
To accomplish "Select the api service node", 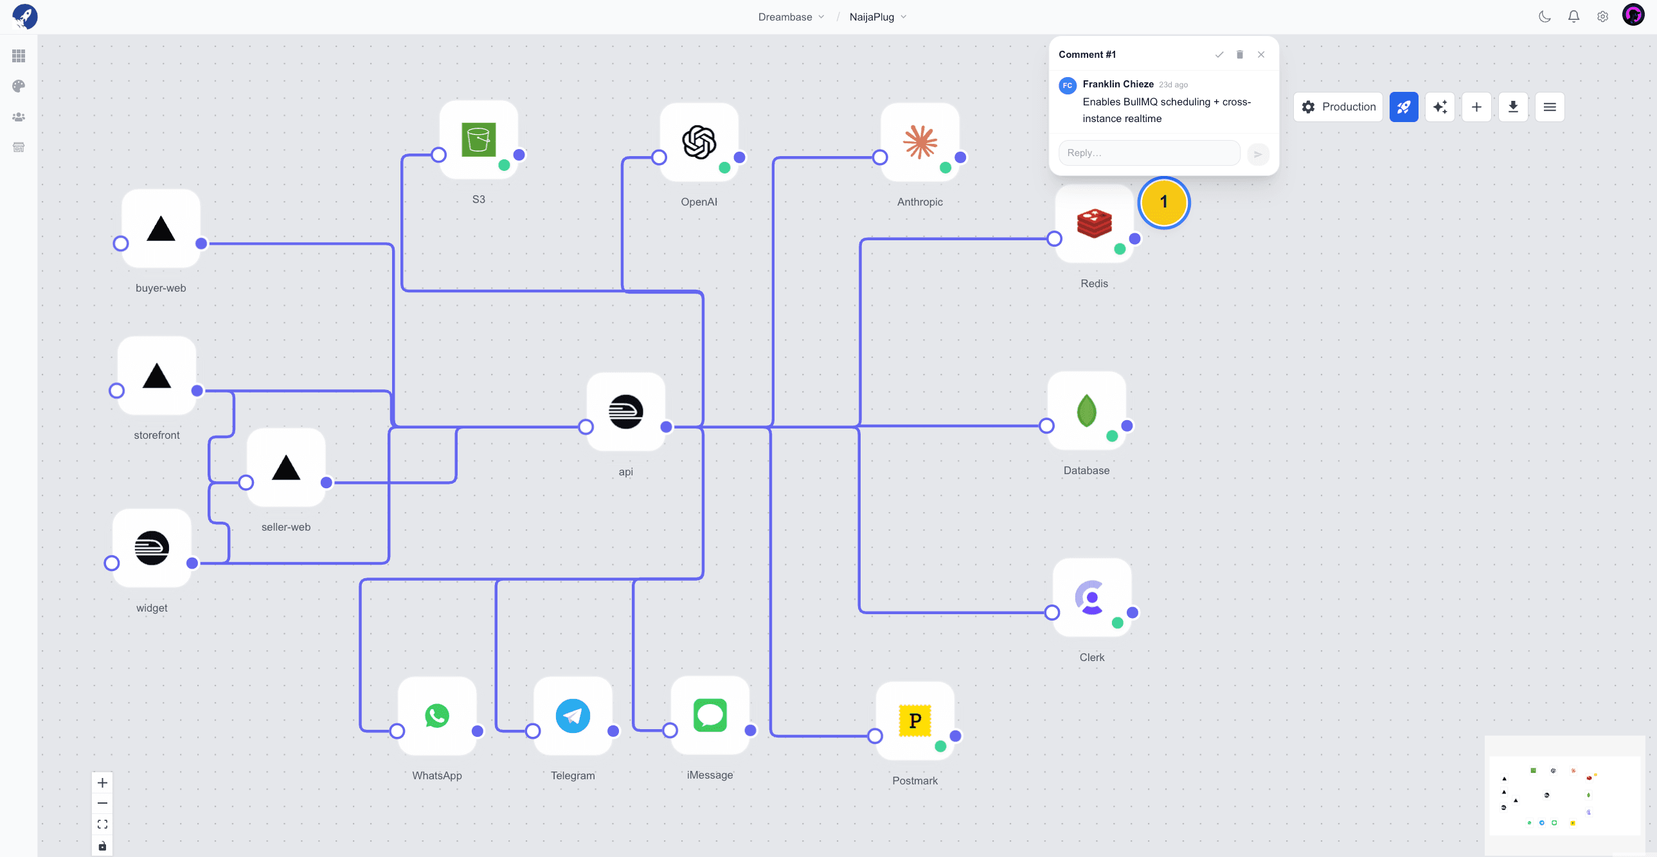I will tap(626, 411).
